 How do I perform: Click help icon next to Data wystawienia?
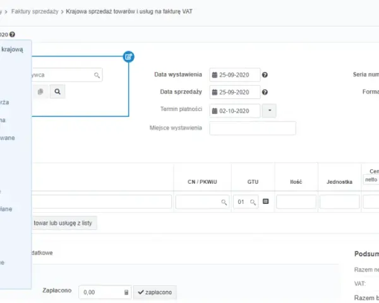click(265, 75)
